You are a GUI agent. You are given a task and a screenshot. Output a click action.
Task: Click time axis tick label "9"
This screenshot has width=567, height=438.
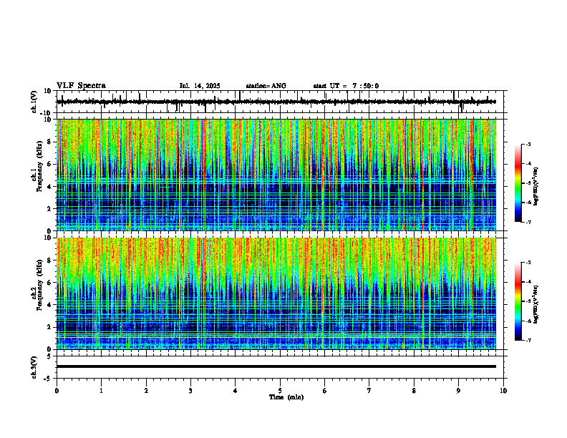click(x=458, y=391)
